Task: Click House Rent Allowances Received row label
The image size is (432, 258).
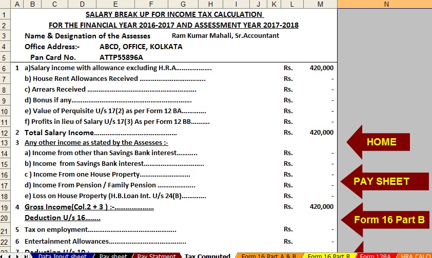Action: (x=115, y=79)
